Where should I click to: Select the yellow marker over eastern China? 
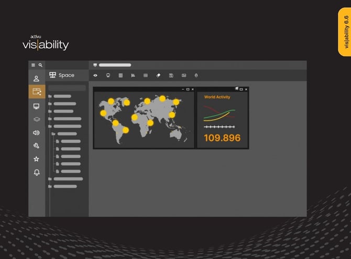pyautogui.click(x=172, y=115)
